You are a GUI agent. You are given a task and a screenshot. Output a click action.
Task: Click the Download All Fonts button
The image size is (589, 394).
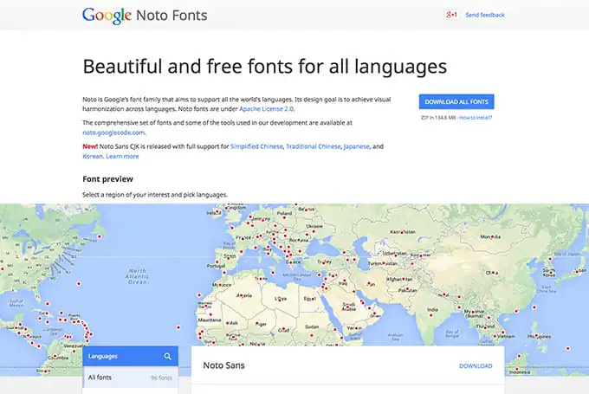[x=456, y=102]
